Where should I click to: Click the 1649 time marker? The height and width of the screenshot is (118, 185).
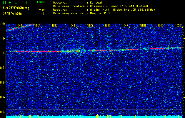click(161, 26)
